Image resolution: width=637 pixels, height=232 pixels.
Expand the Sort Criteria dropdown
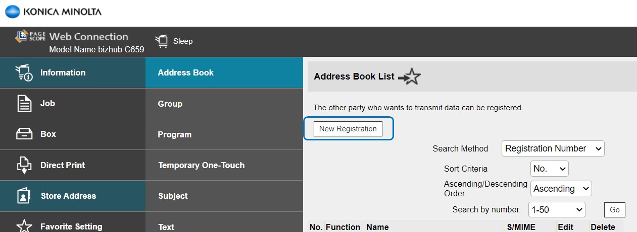point(549,169)
